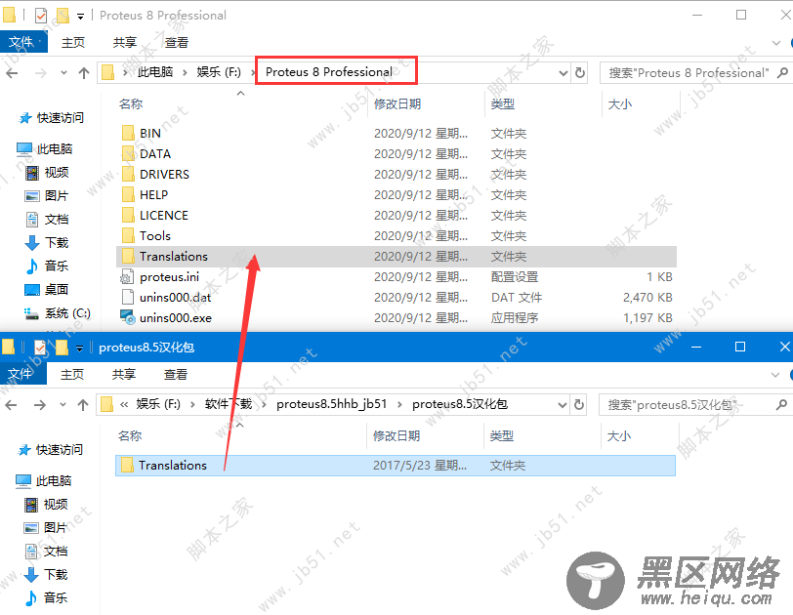This screenshot has width=793, height=615.
Task: Click the Translations folder icon in the proteus8.5汉化包 window
Action: [127, 465]
